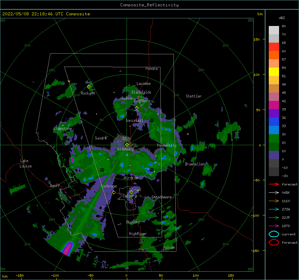Click the Okotoks city label

pos(133,222)
